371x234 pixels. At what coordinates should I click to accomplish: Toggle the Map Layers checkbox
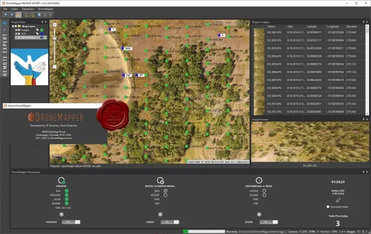click(x=16, y=26)
